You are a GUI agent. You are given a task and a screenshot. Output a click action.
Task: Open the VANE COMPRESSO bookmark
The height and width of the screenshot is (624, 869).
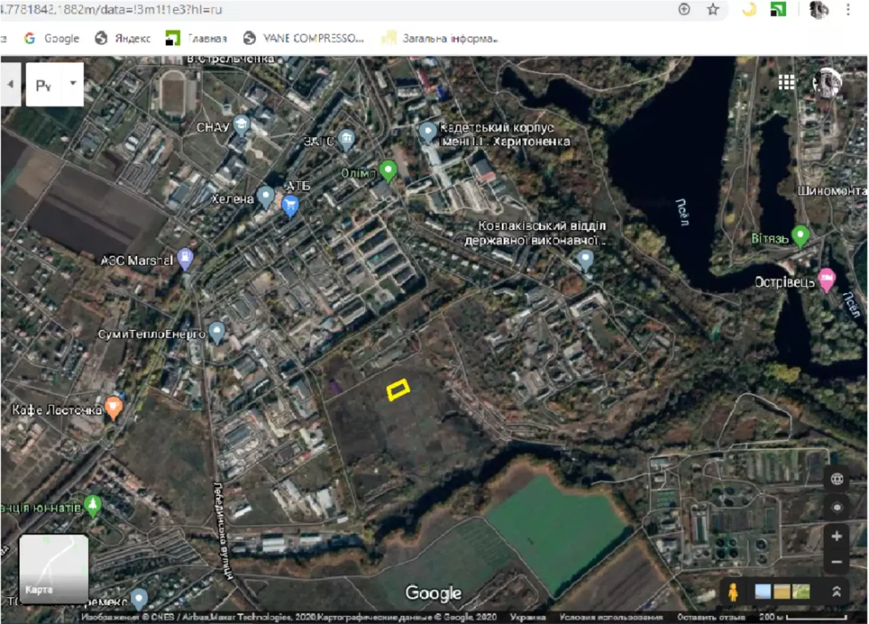(304, 38)
